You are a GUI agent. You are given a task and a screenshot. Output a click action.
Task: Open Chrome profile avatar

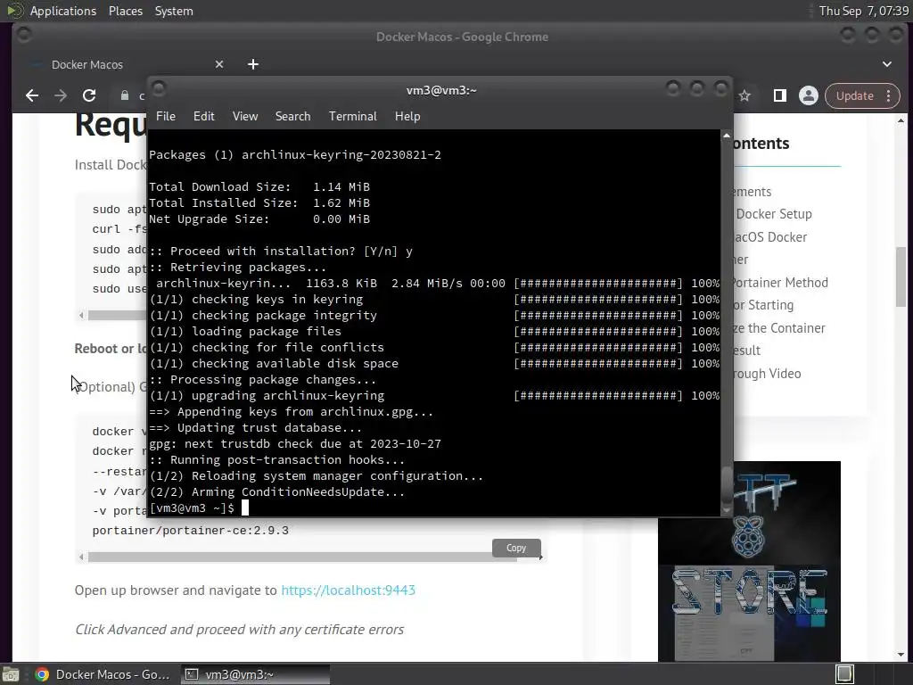click(x=808, y=95)
